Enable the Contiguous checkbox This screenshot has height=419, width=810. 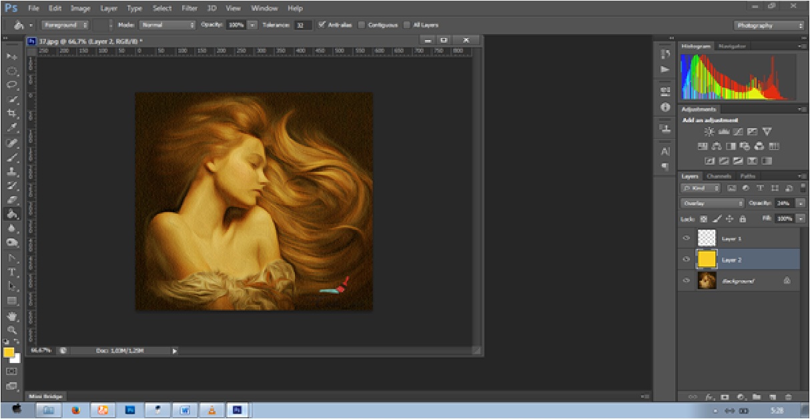(362, 25)
